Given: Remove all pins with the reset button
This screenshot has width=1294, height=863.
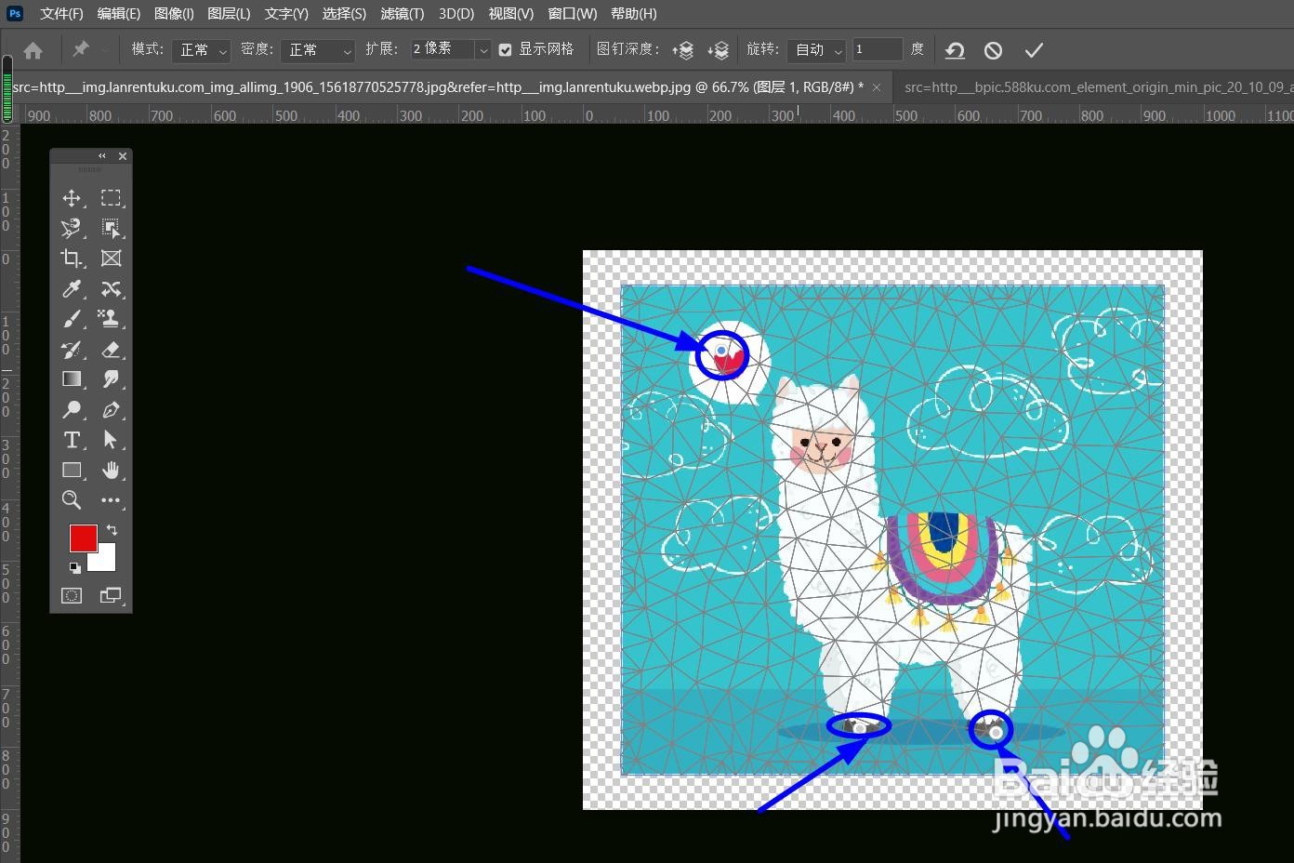Looking at the screenshot, I should pyautogui.click(x=955, y=50).
